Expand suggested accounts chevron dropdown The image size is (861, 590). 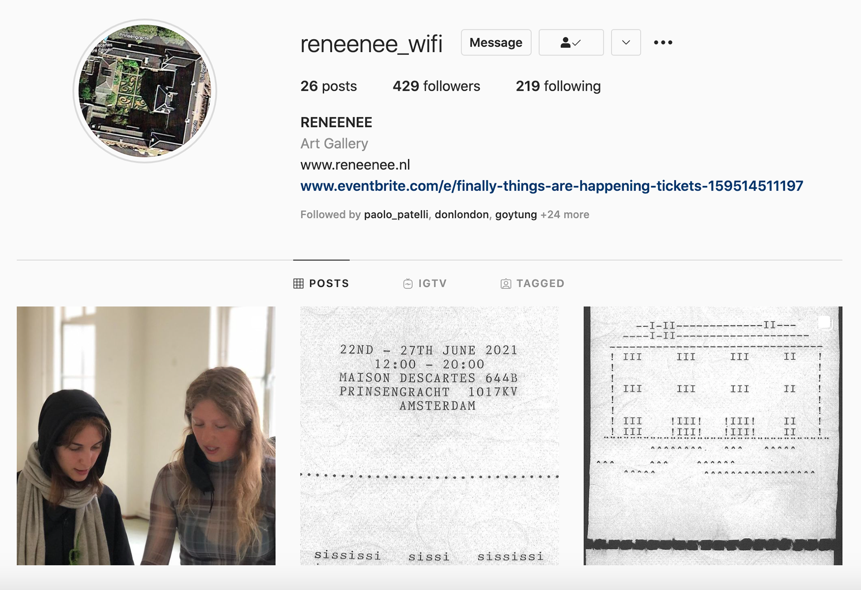[x=626, y=43]
